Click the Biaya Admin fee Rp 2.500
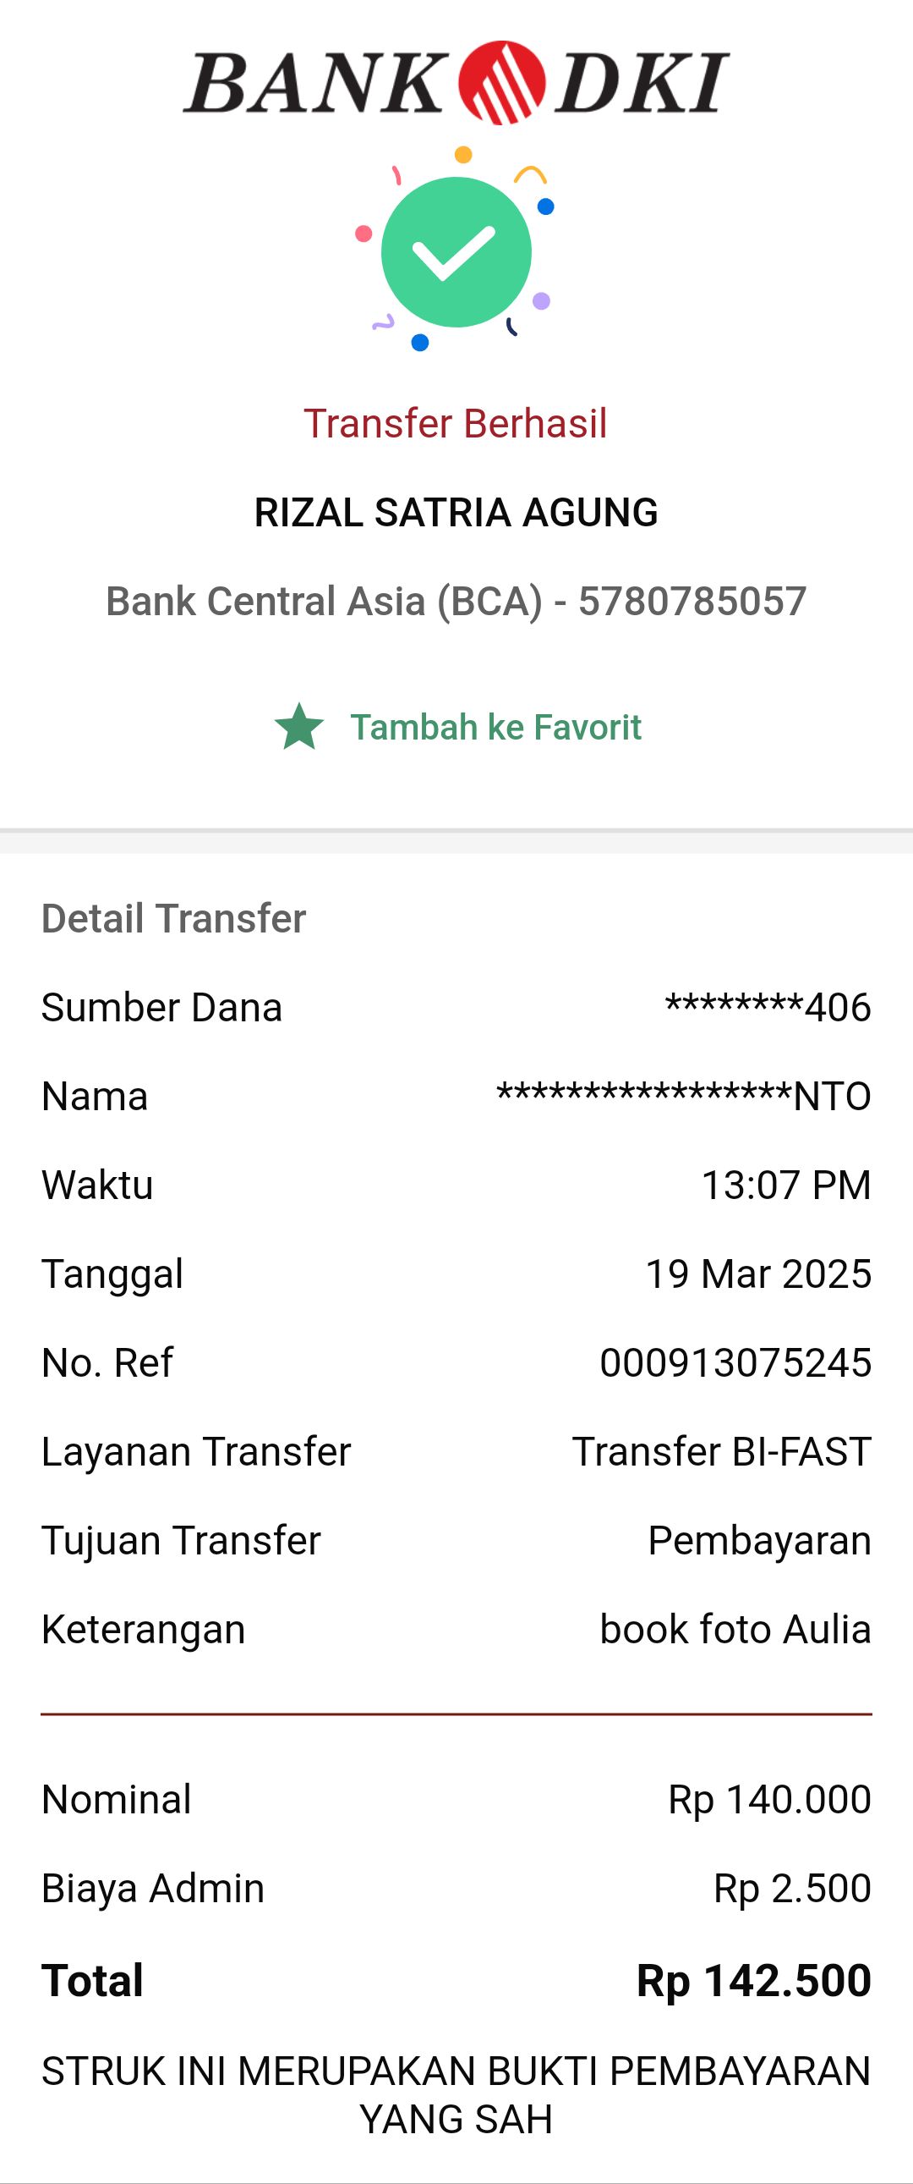 pos(792,1888)
